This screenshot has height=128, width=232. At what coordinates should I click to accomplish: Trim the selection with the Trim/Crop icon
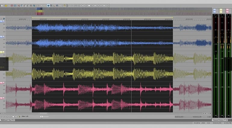[34, 6]
